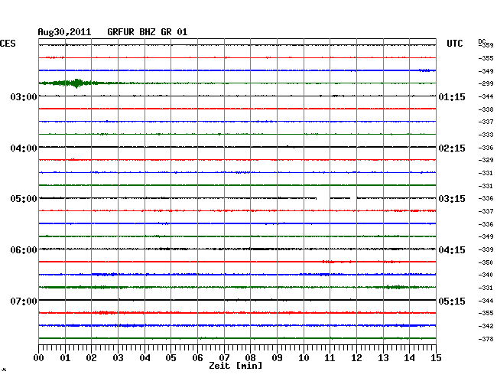The width and height of the screenshot is (497, 378).
Task: Click the DC offset value -342
Action: pos(486,326)
